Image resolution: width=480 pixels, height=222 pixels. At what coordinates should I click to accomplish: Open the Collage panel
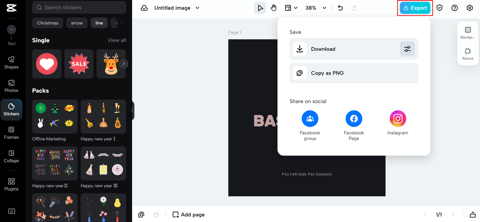(11, 156)
